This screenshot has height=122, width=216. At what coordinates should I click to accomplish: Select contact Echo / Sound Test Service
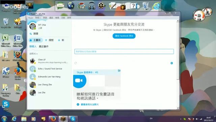point(49,69)
